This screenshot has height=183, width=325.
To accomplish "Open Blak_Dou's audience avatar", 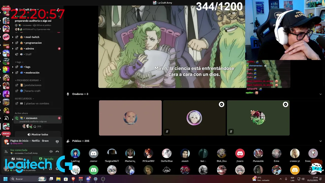I will (221, 153).
